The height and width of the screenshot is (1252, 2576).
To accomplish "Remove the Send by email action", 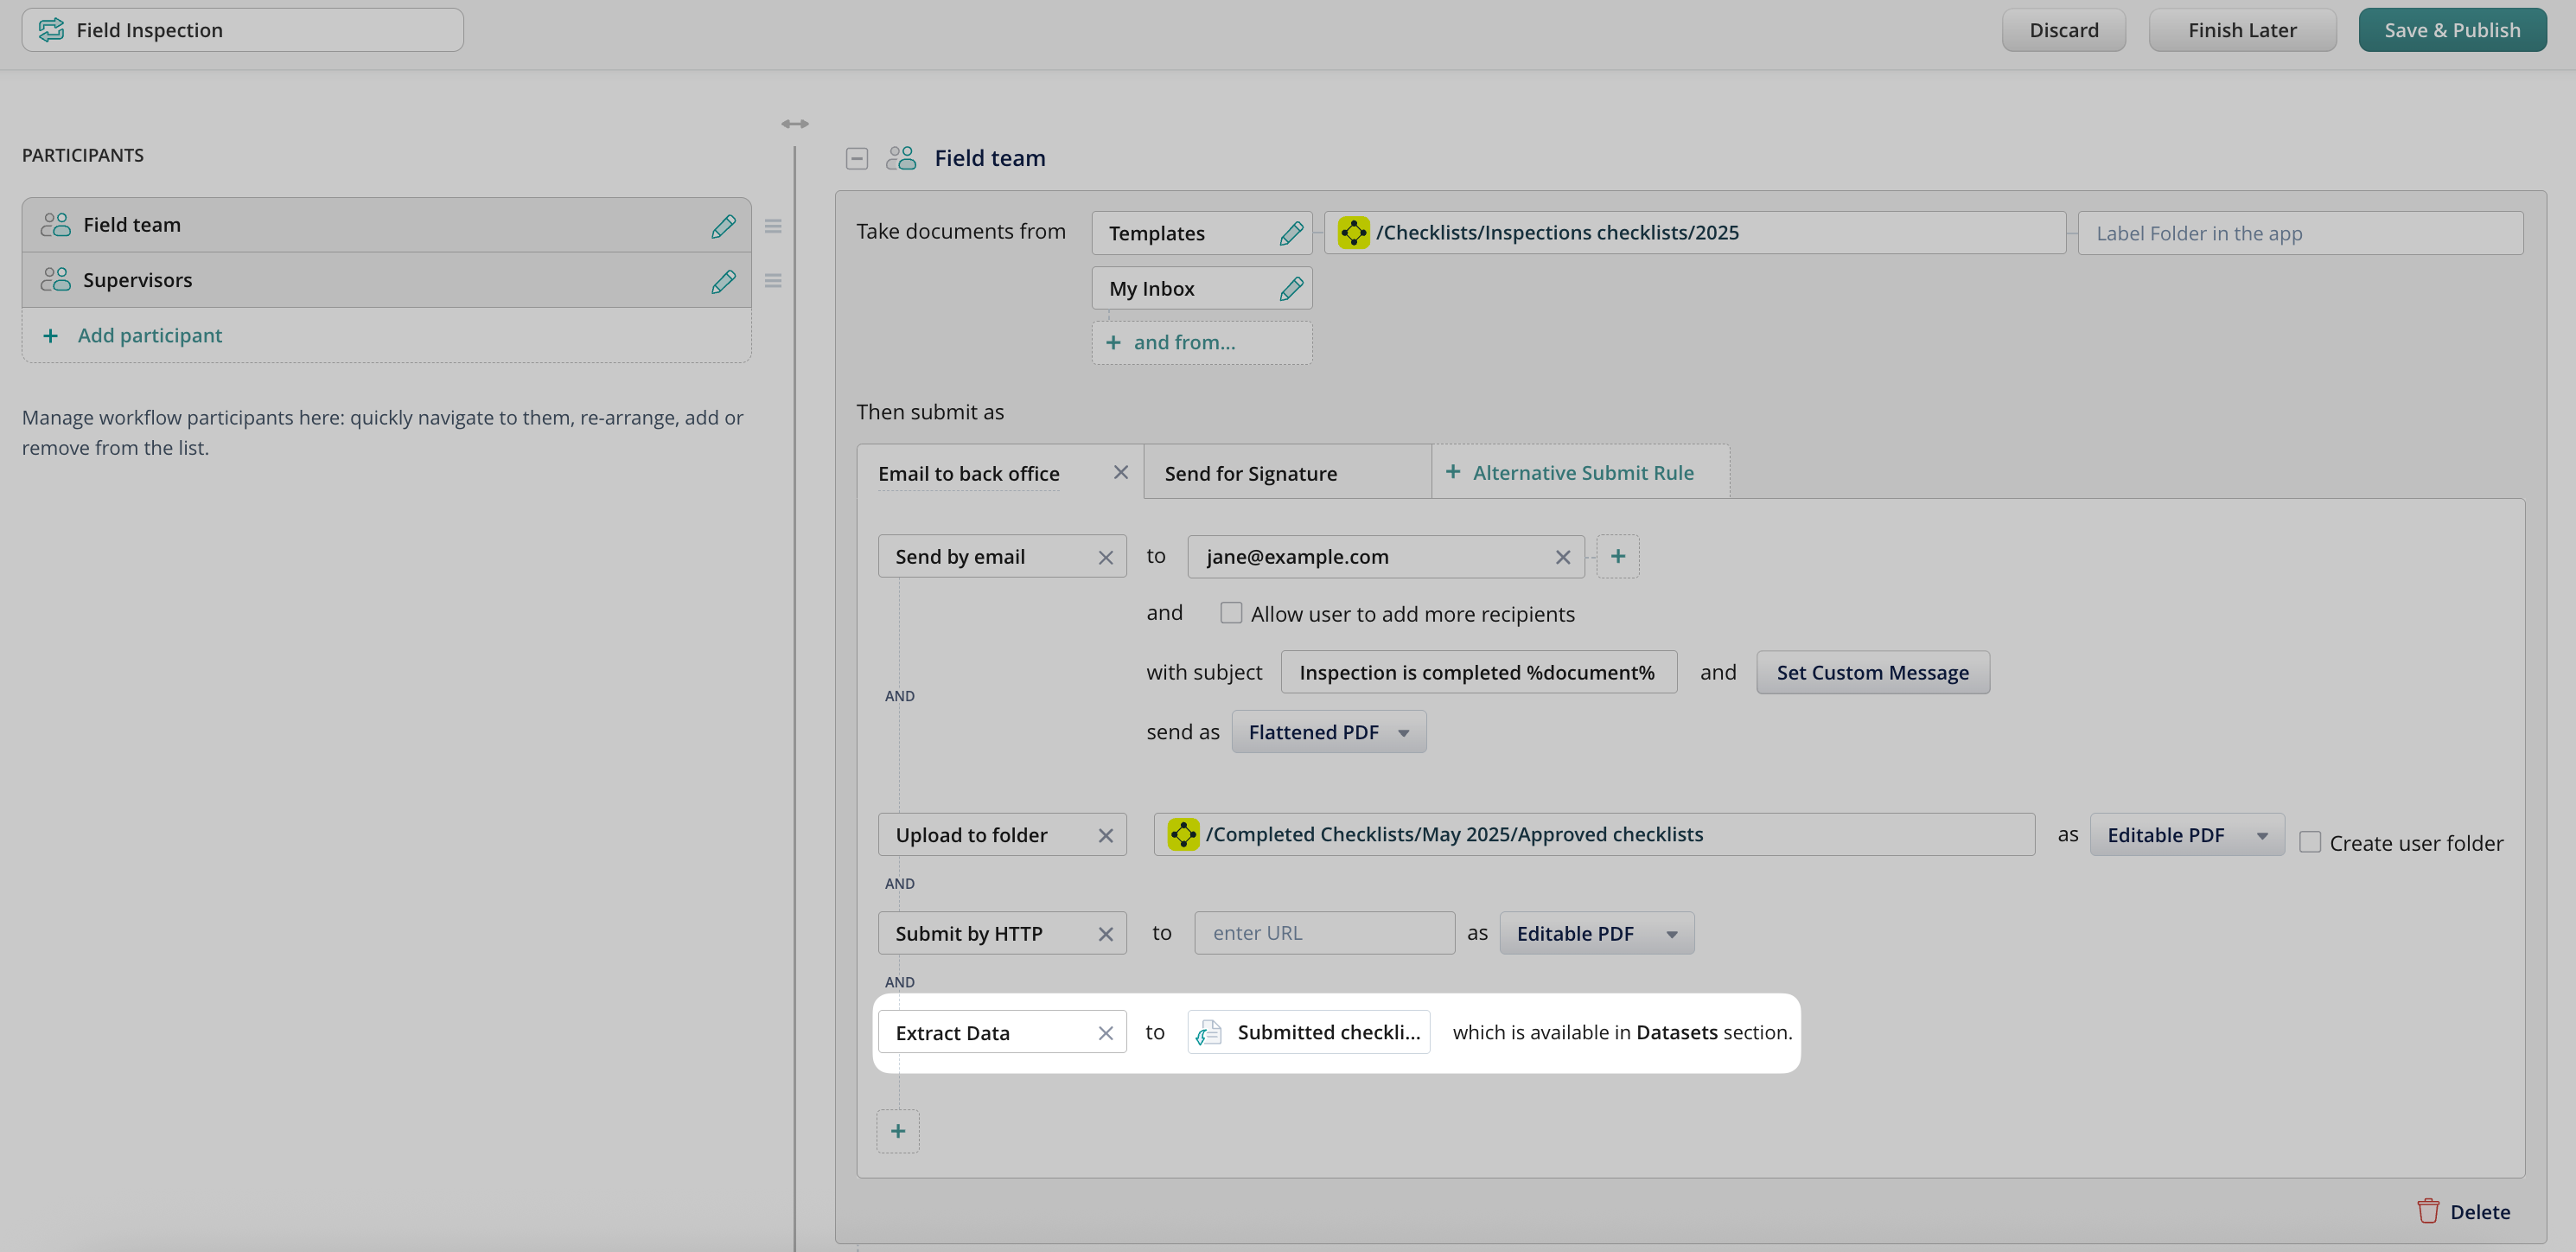I will point(1105,558).
